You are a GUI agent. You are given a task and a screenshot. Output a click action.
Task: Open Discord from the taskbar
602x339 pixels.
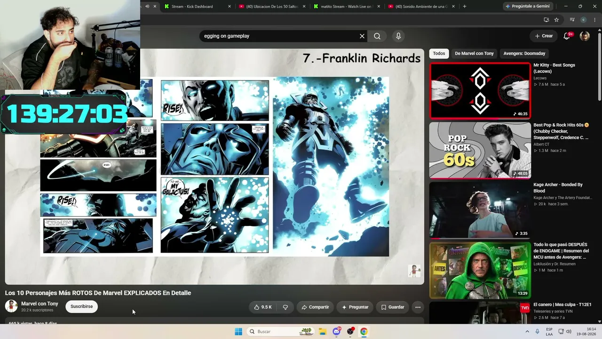pyautogui.click(x=336, y=331)
